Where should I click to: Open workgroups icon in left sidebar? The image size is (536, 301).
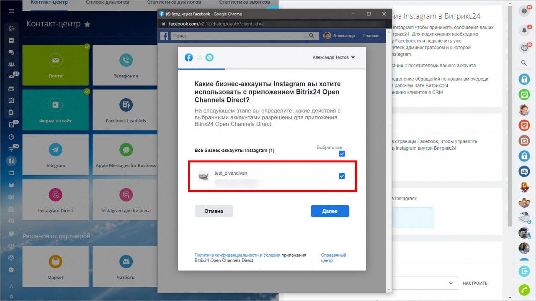click(11, 64)
